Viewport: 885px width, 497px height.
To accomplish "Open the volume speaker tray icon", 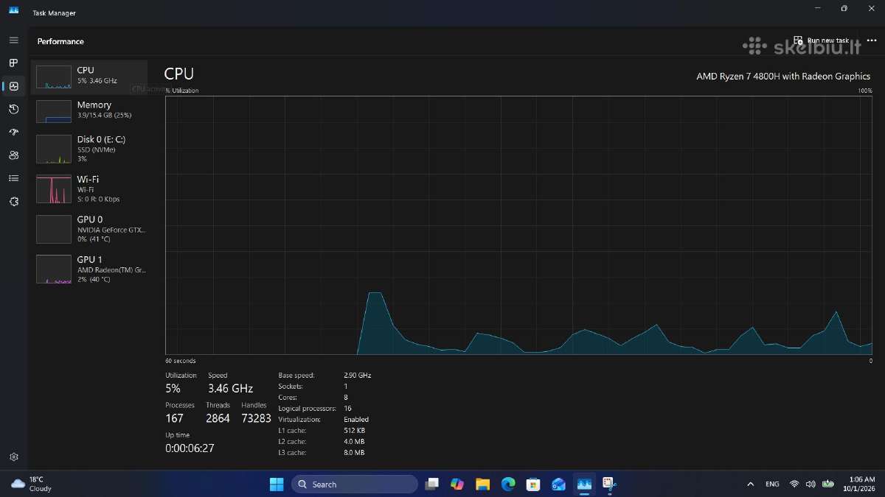I will click(811, 484).
